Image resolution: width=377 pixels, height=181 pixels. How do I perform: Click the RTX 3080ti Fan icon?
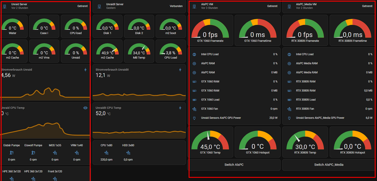point(289,109)
